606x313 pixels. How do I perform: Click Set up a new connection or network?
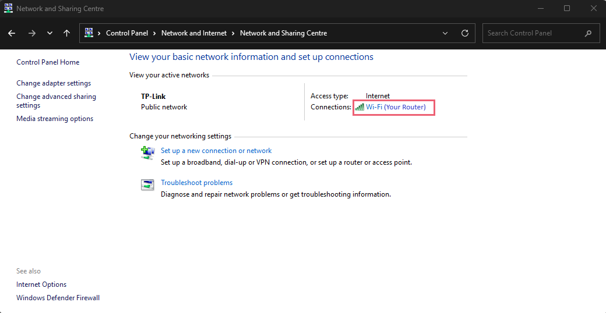[x=216, y=151]
